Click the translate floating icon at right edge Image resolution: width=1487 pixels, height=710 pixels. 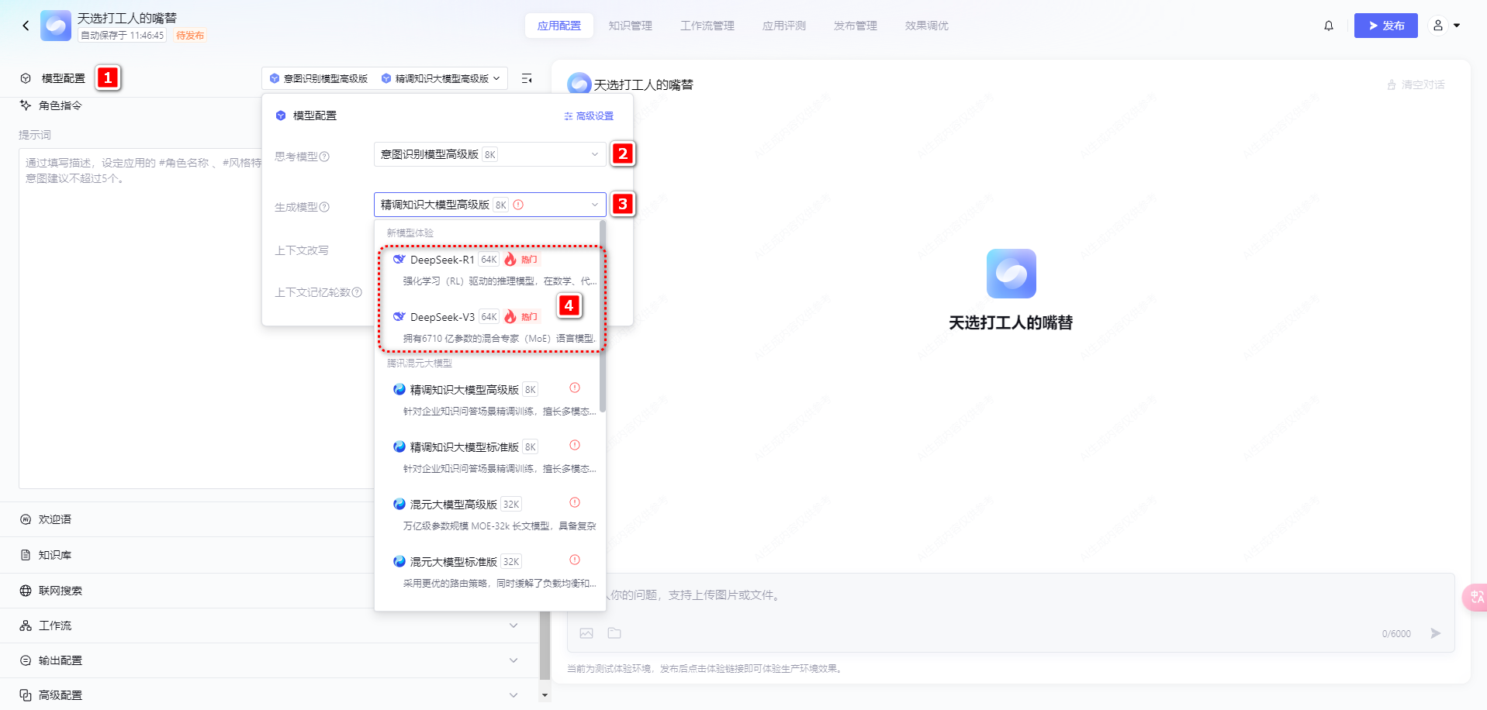pyautogui.click(x=1475, y=597)
